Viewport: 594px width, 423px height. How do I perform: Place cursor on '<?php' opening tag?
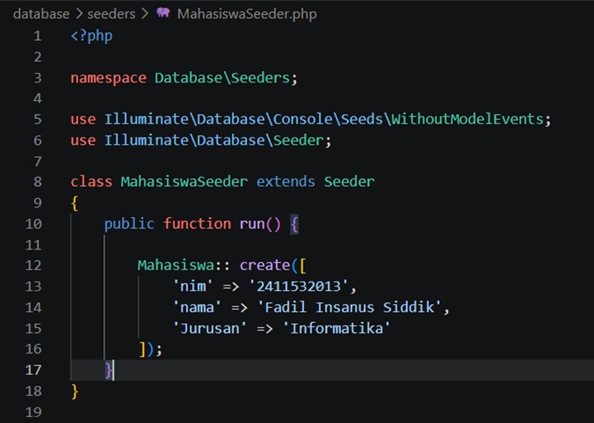click(x=92, y=36)
